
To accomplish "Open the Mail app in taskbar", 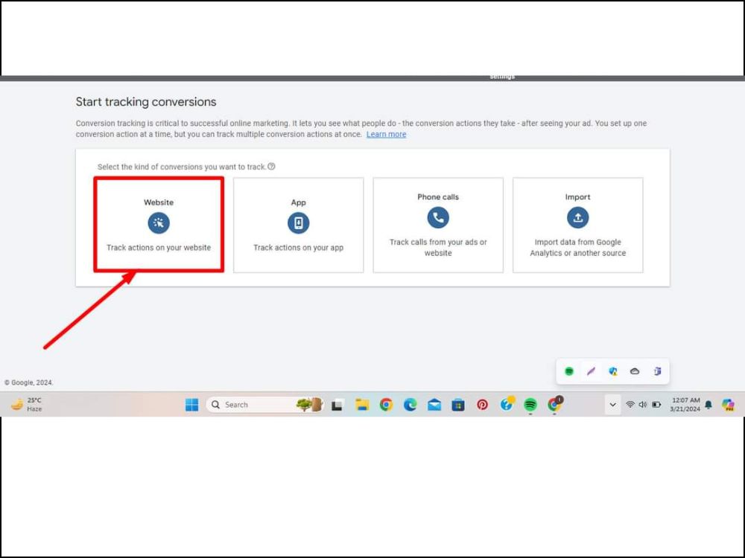I will (434, 405).
